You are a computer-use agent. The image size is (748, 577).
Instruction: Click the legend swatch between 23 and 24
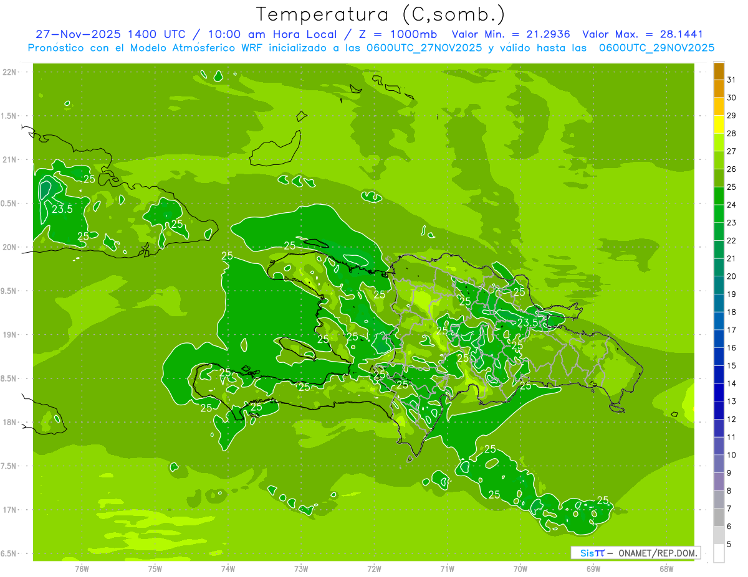[x=719, y=214]
